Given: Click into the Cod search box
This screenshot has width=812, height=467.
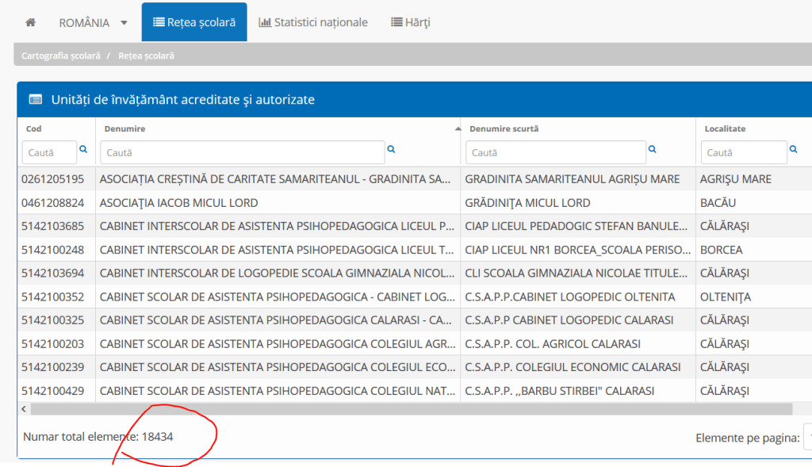Looking at the screenshot, I should (x=49, y=152).
